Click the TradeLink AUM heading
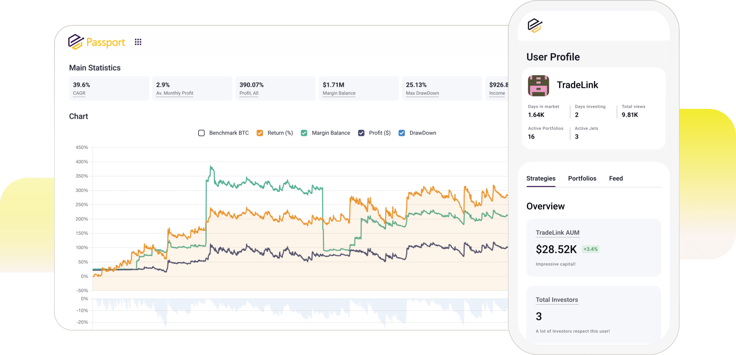736x355 pixels. 557,233
